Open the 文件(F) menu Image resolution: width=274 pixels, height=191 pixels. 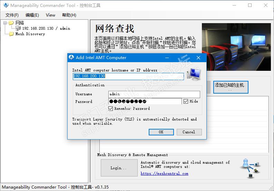[x=12, y=15]
